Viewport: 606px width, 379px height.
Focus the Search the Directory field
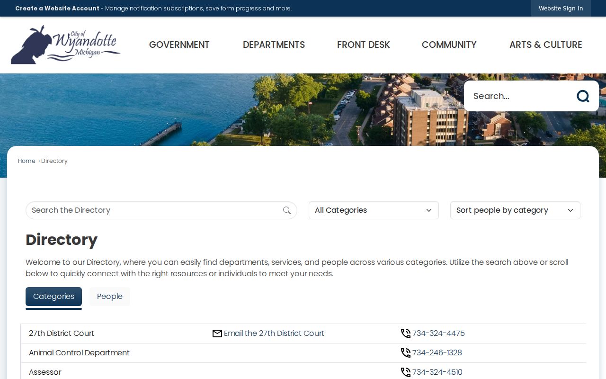tap(161, 210)
